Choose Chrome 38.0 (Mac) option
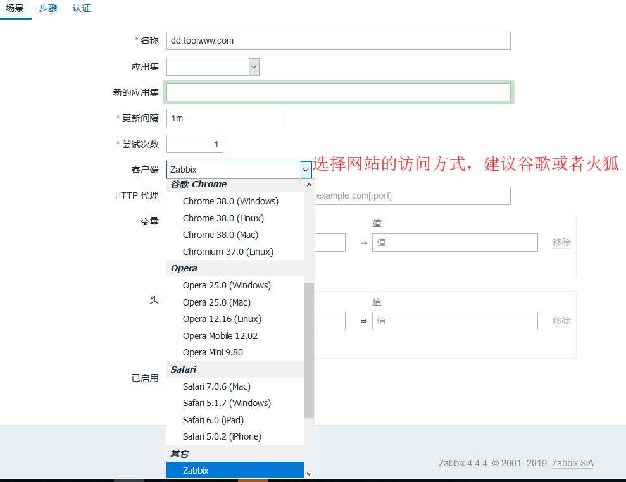 click(235, 235)
